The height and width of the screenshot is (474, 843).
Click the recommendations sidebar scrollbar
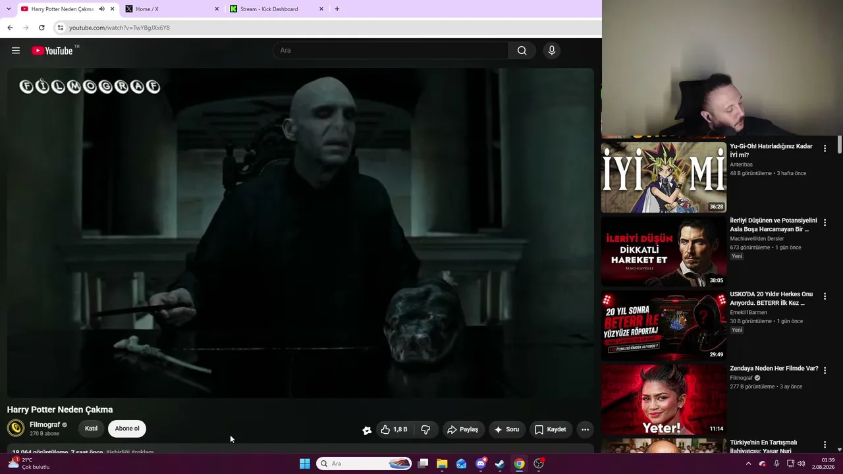click(x=840, y=145)
